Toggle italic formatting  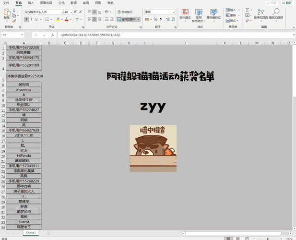32,20
